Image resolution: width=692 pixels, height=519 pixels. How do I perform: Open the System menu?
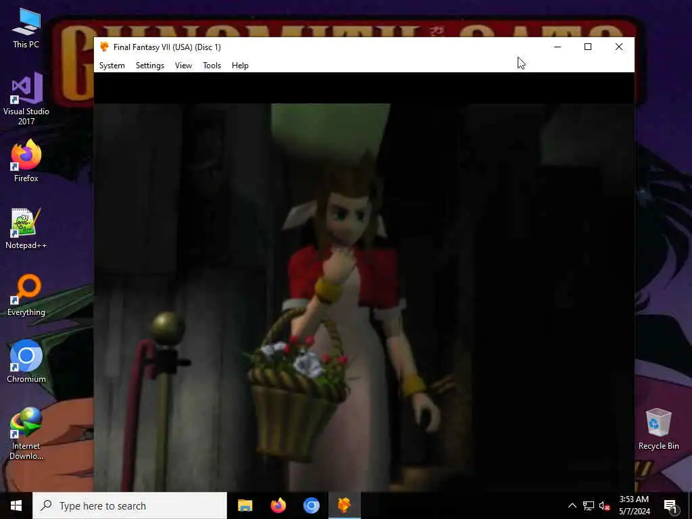112,66
